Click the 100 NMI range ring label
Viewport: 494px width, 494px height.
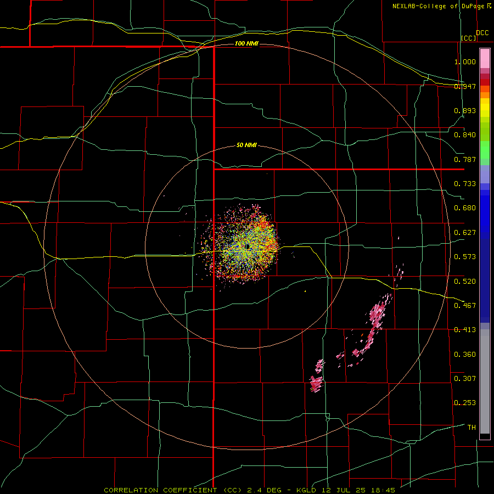pos(246,43)
